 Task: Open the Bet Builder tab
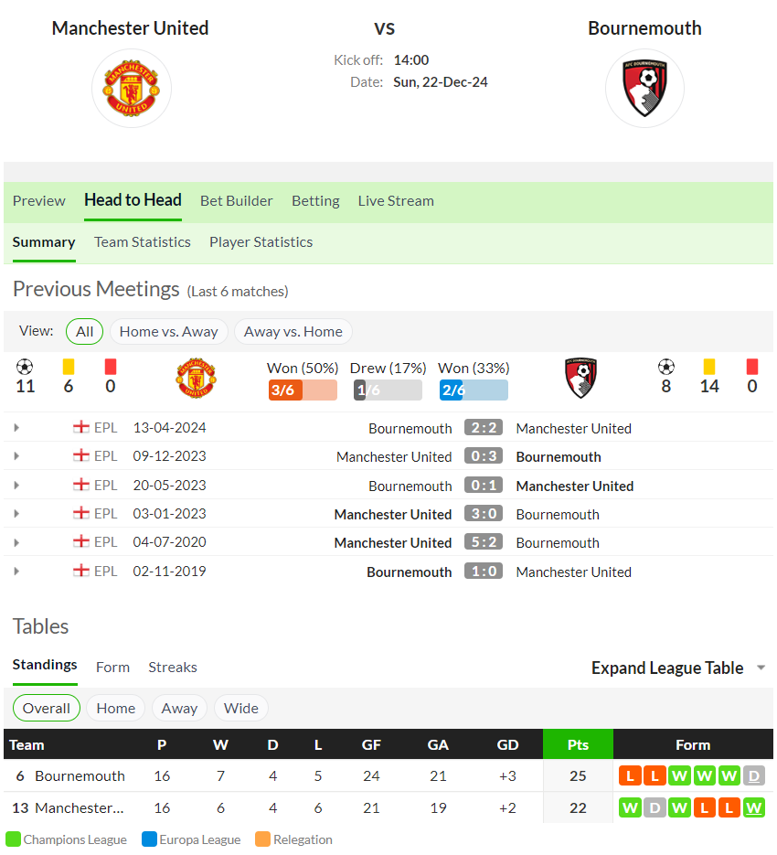(x=236, y=201)
